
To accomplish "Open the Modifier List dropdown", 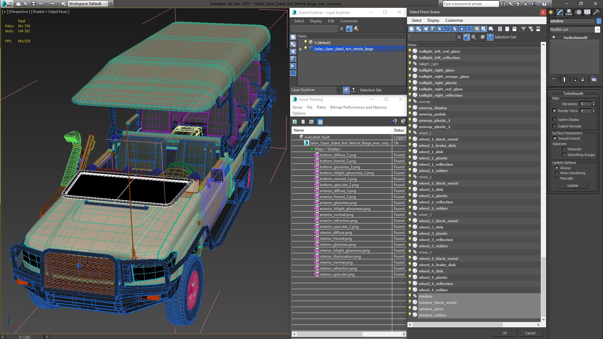I will tap(574, 30).
